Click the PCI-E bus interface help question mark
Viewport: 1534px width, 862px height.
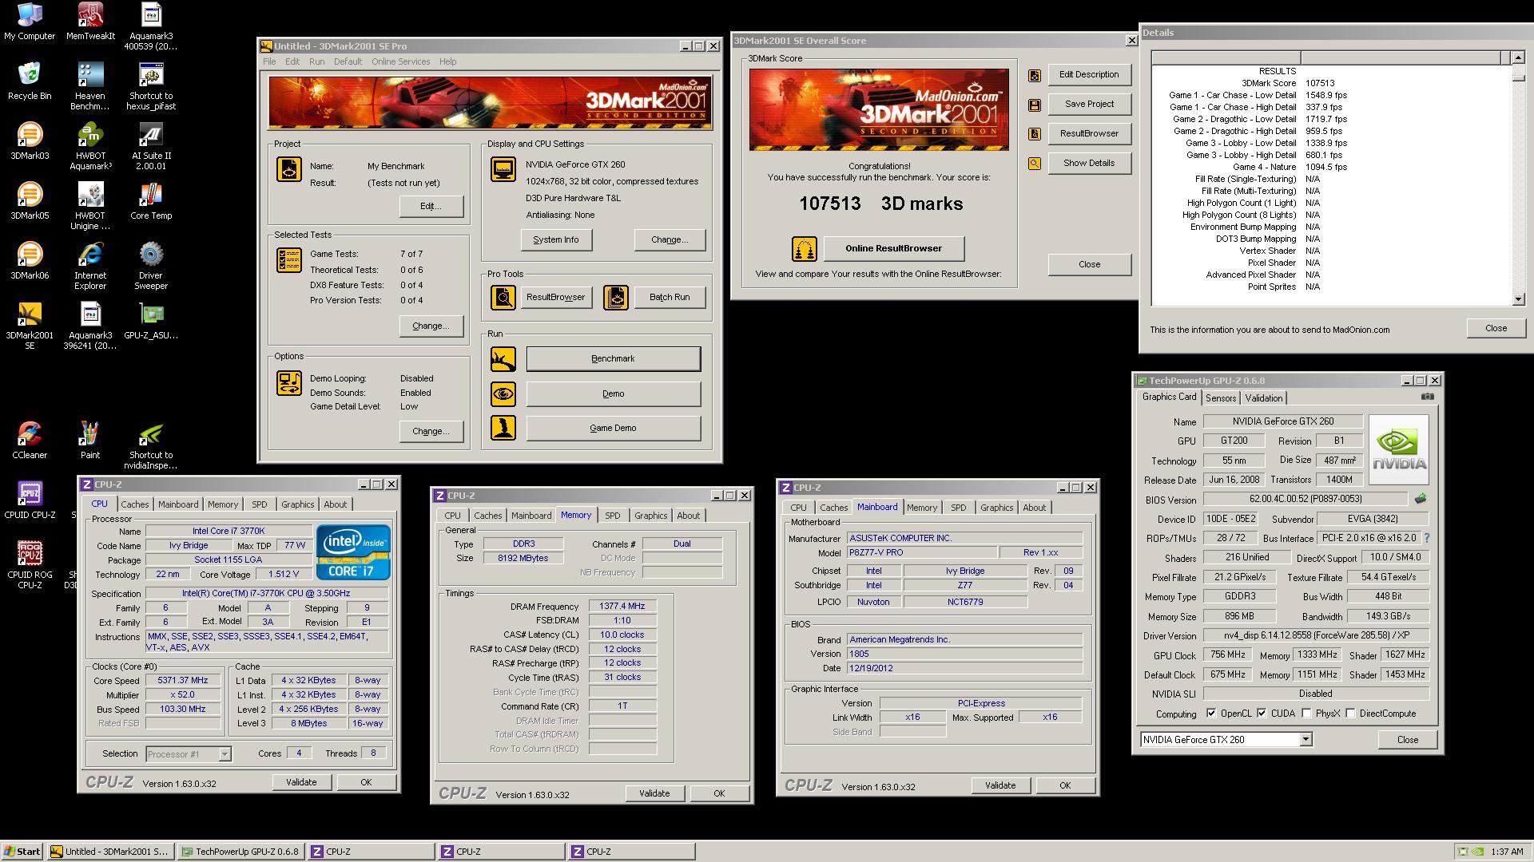click(x=1427, y=538)
